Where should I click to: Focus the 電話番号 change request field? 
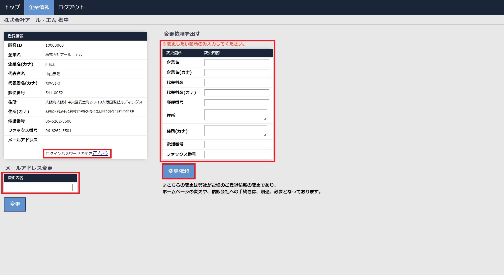(236, 144)
